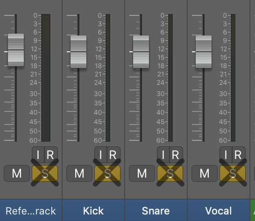
Task: Select the Kick track name label
Action: tap(93, 211)
